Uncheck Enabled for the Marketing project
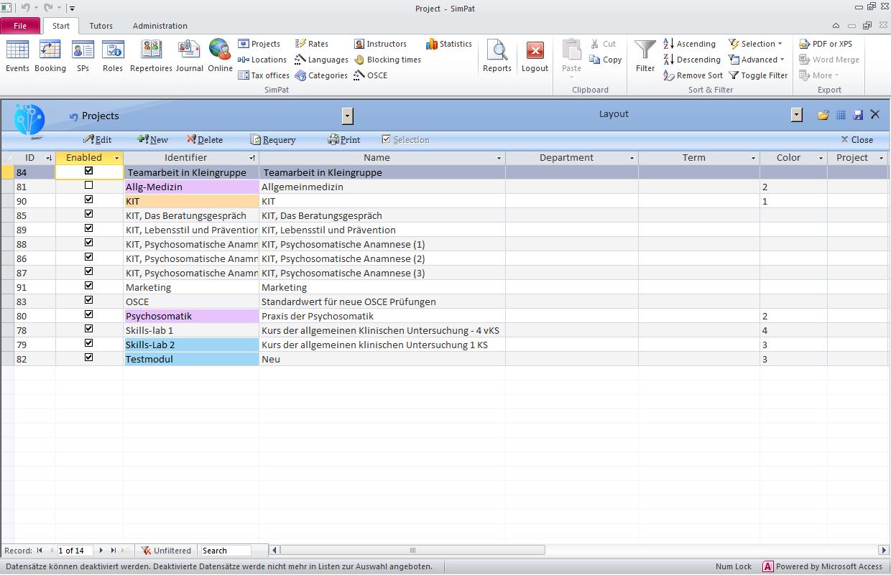The height and width of the screenshot is (575, 891). click(x=88, y=287)
